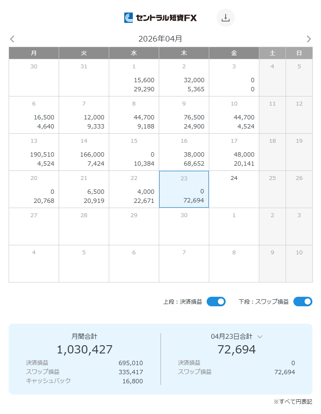The image size is (321, 414).
Task: Select April 24 calendar cell
Action: pyautogui.click(x=234, y=189)
